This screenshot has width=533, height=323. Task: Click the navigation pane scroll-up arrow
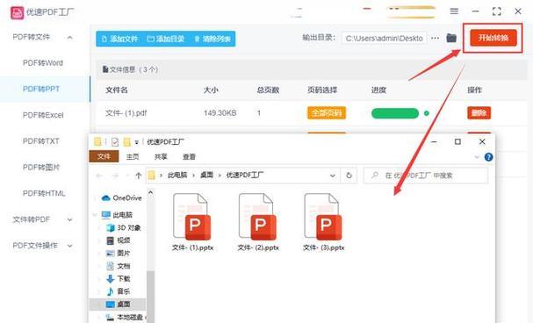[x=150, y=192]
